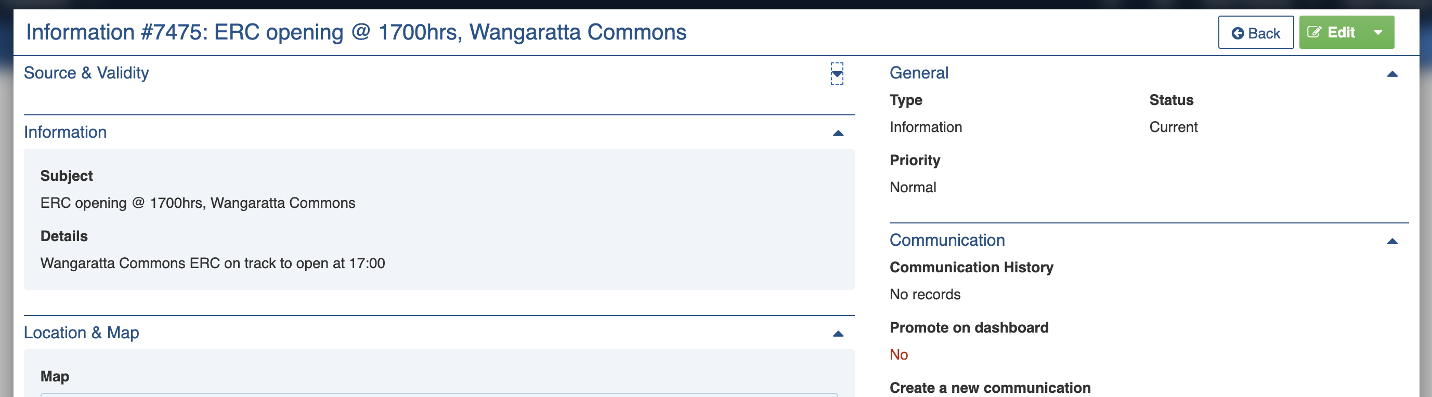Click the Normal priority value

tap(912, 188)
